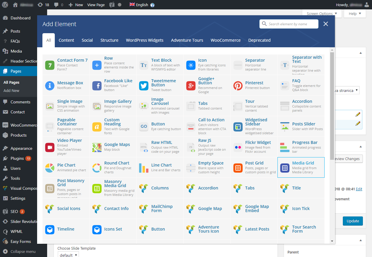Select the Pinterest element icon
372x257 pixels.
coord(238,85)
